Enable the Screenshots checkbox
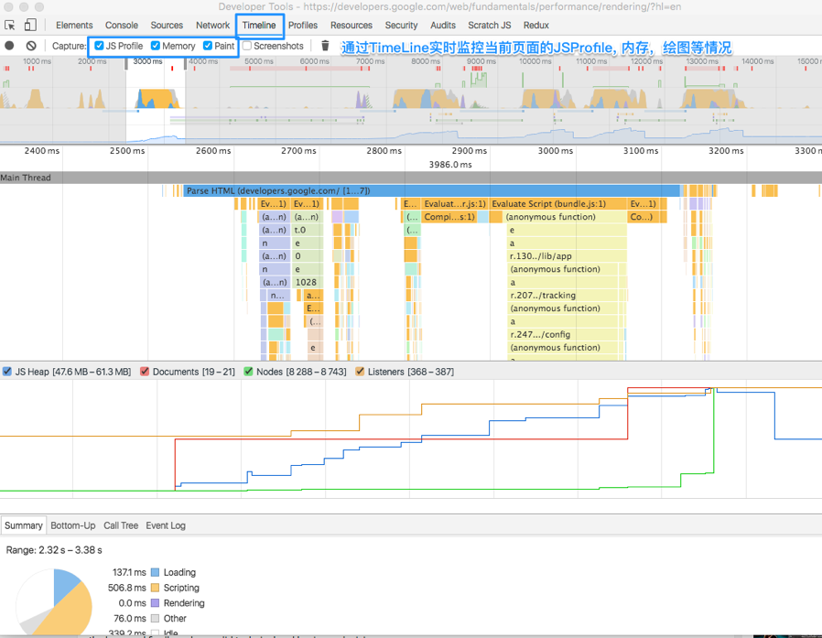The image size is (822, 638). (247, 46)
